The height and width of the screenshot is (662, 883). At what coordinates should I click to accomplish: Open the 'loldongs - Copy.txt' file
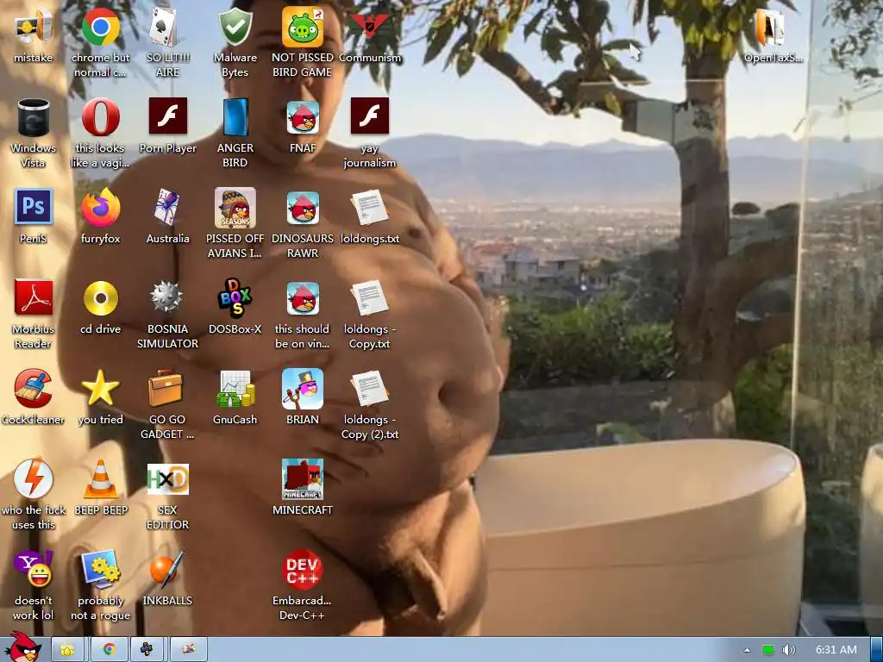tap(369, 314)
